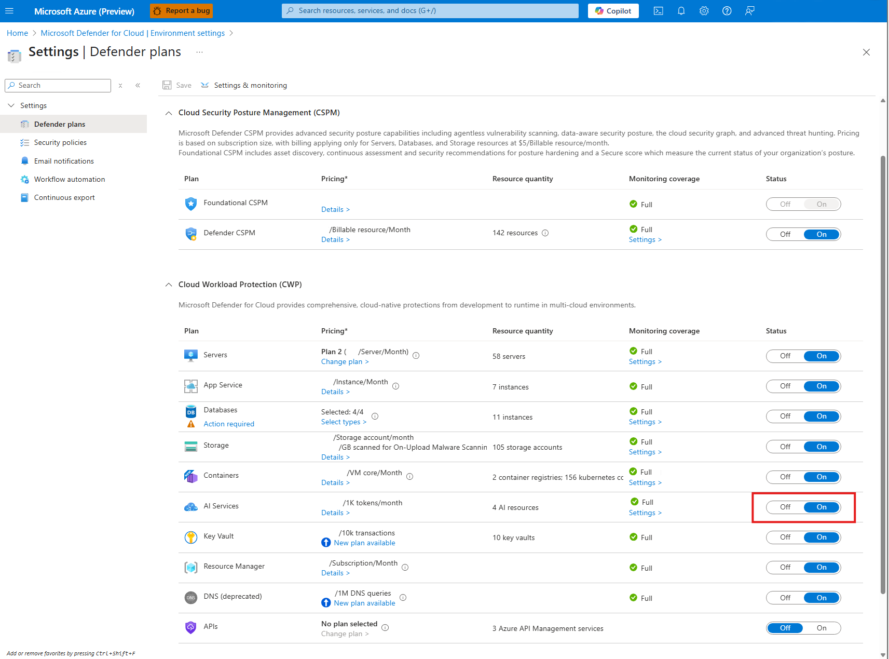Click the Key Vault upgrade arrow icon
889x659 pixels.
click(x=326, y=543)
